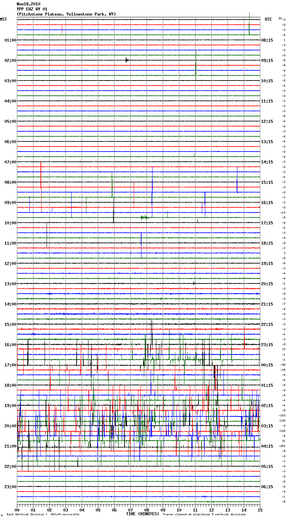
Task: Click minute 05 on the time axis
Action: click(x=98, y=510)
